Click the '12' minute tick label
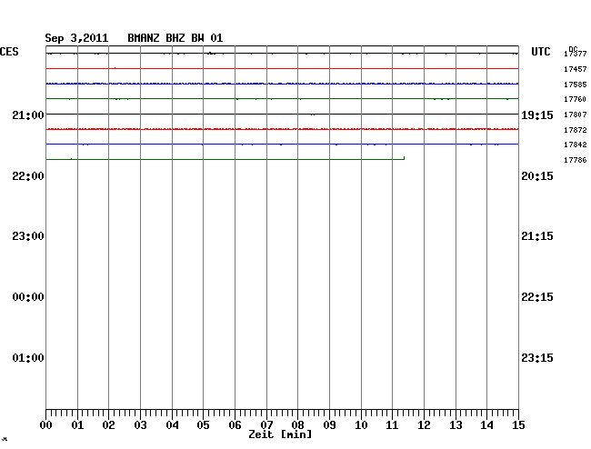This screenshot has width=591, height=449. tap(424, 425)
